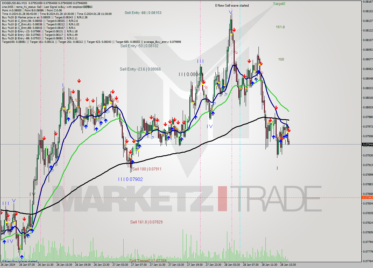Image resolution: width=373 pixels, height=268 pixels.
Task: Click the 0.08107 price axis label
Action: pyautogui.click(x=368, y=40)
